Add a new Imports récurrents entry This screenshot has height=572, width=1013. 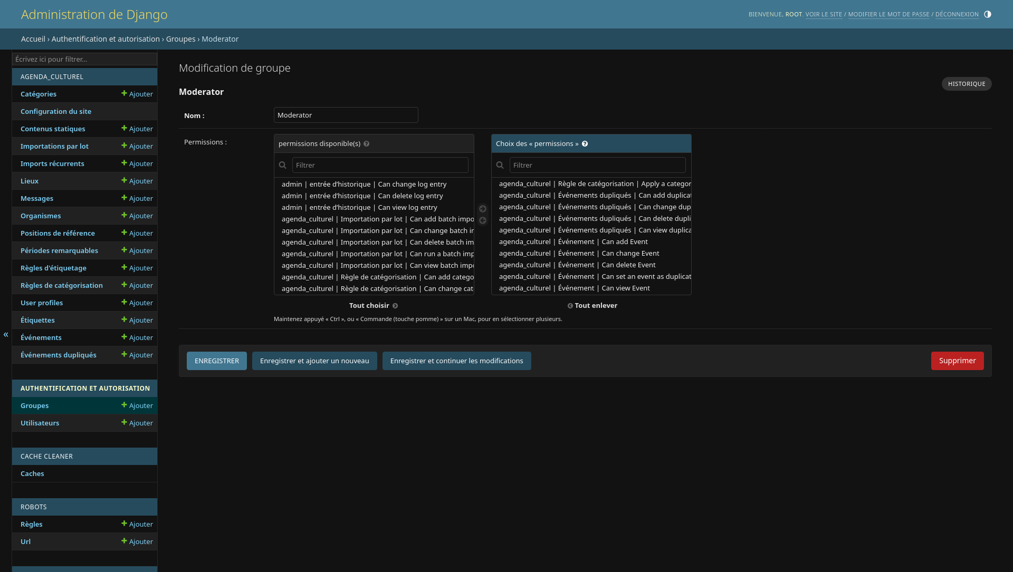(137, 163)
